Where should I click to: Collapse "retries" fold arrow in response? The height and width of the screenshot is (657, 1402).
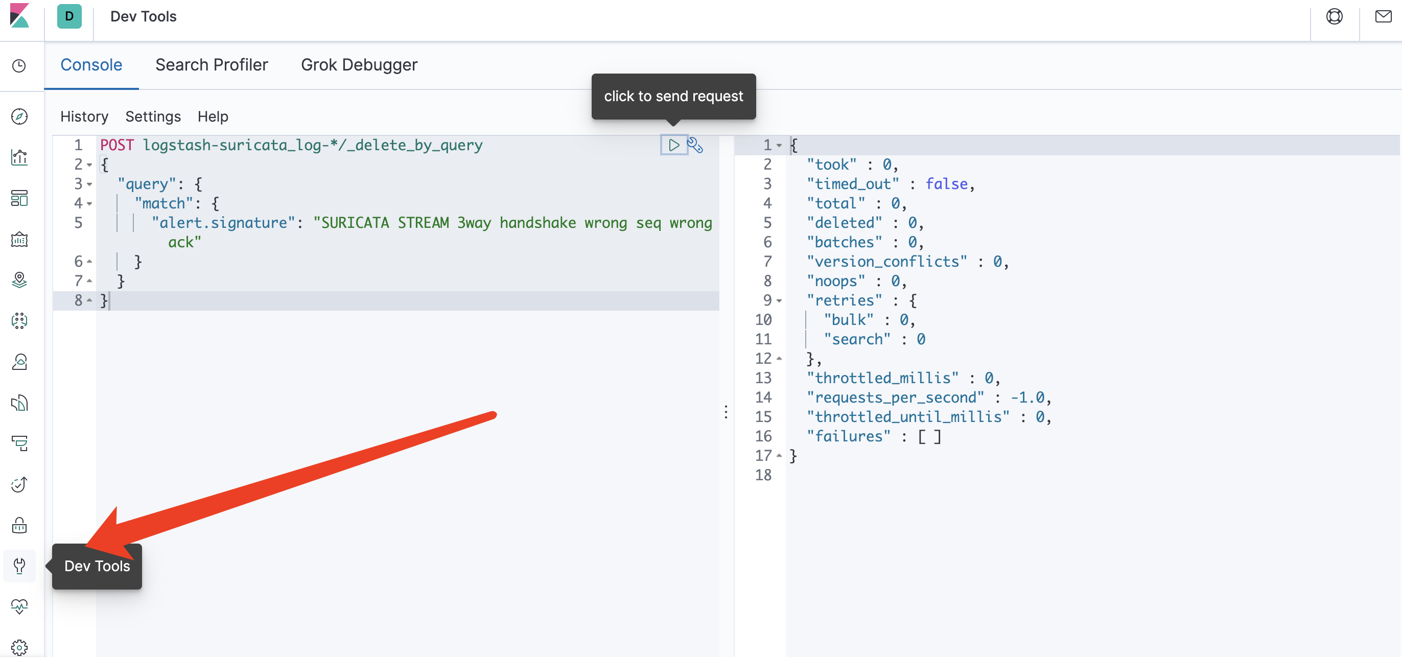click(779, 301)
